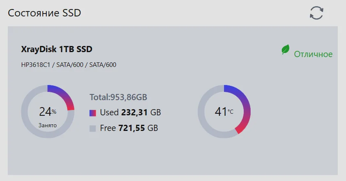Click the "Занято" label inside chart

(48, 125)
